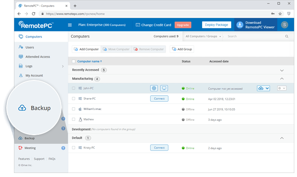Tick the checkbox for Shane-PC

(73, 98)
